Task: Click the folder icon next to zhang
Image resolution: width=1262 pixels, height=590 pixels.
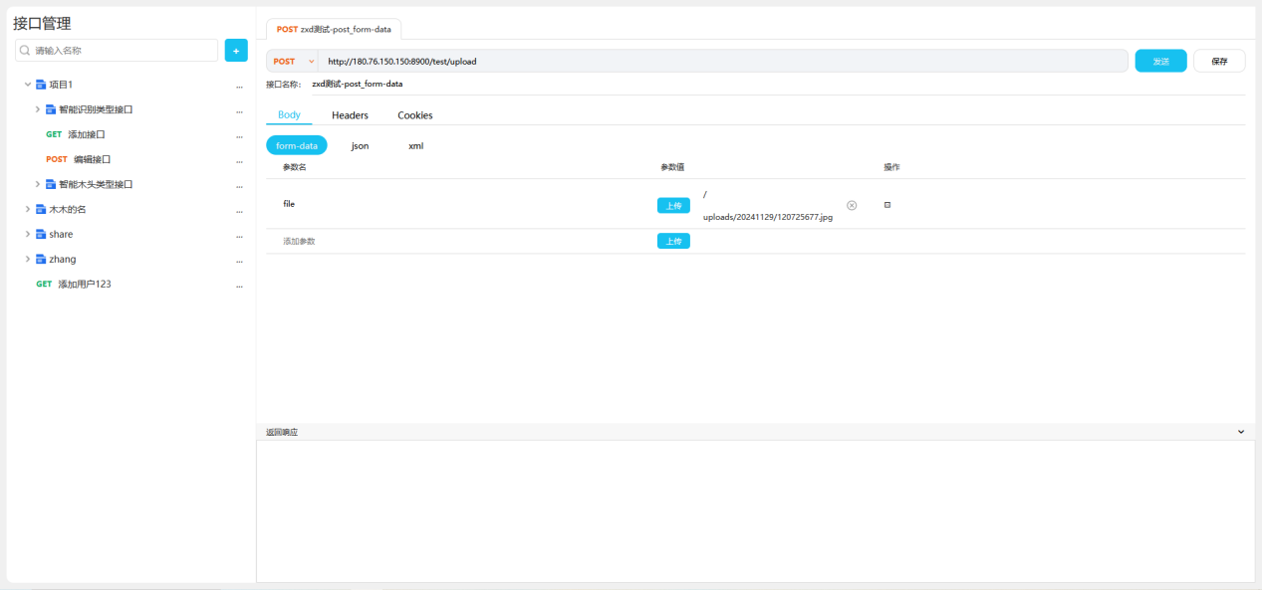Action: 41,260
